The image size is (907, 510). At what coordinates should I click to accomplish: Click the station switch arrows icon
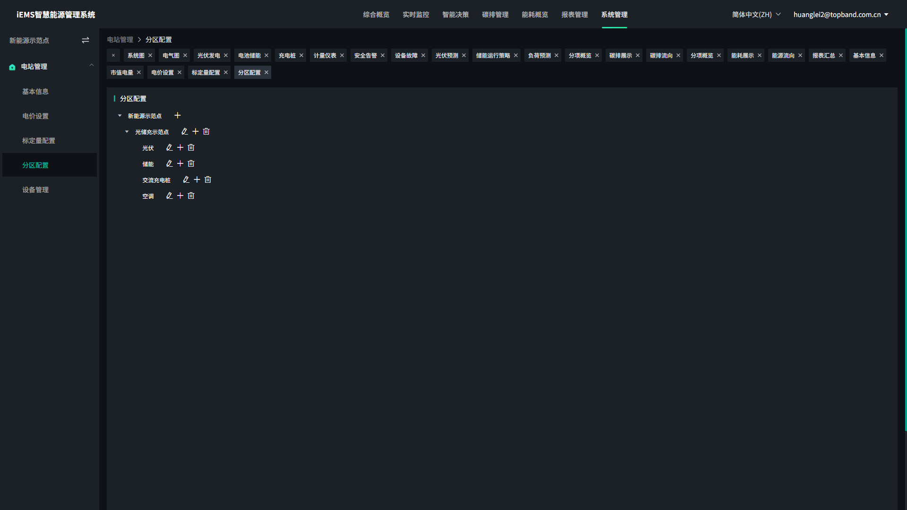(86, 41)
